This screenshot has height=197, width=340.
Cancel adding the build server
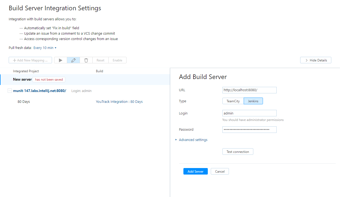click(x=220, y=172)
